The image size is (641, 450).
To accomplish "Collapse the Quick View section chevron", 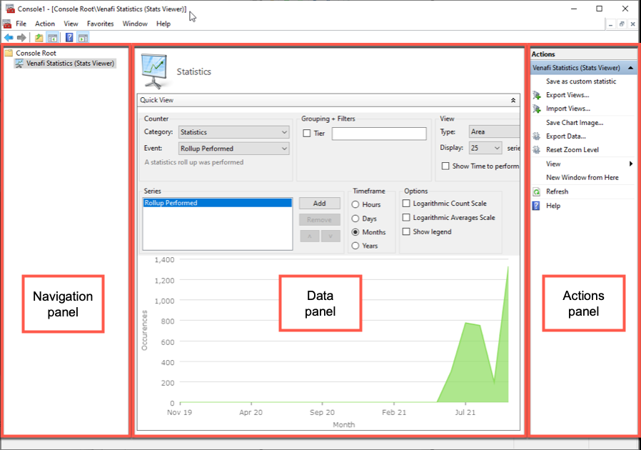I will pos(513,101).
